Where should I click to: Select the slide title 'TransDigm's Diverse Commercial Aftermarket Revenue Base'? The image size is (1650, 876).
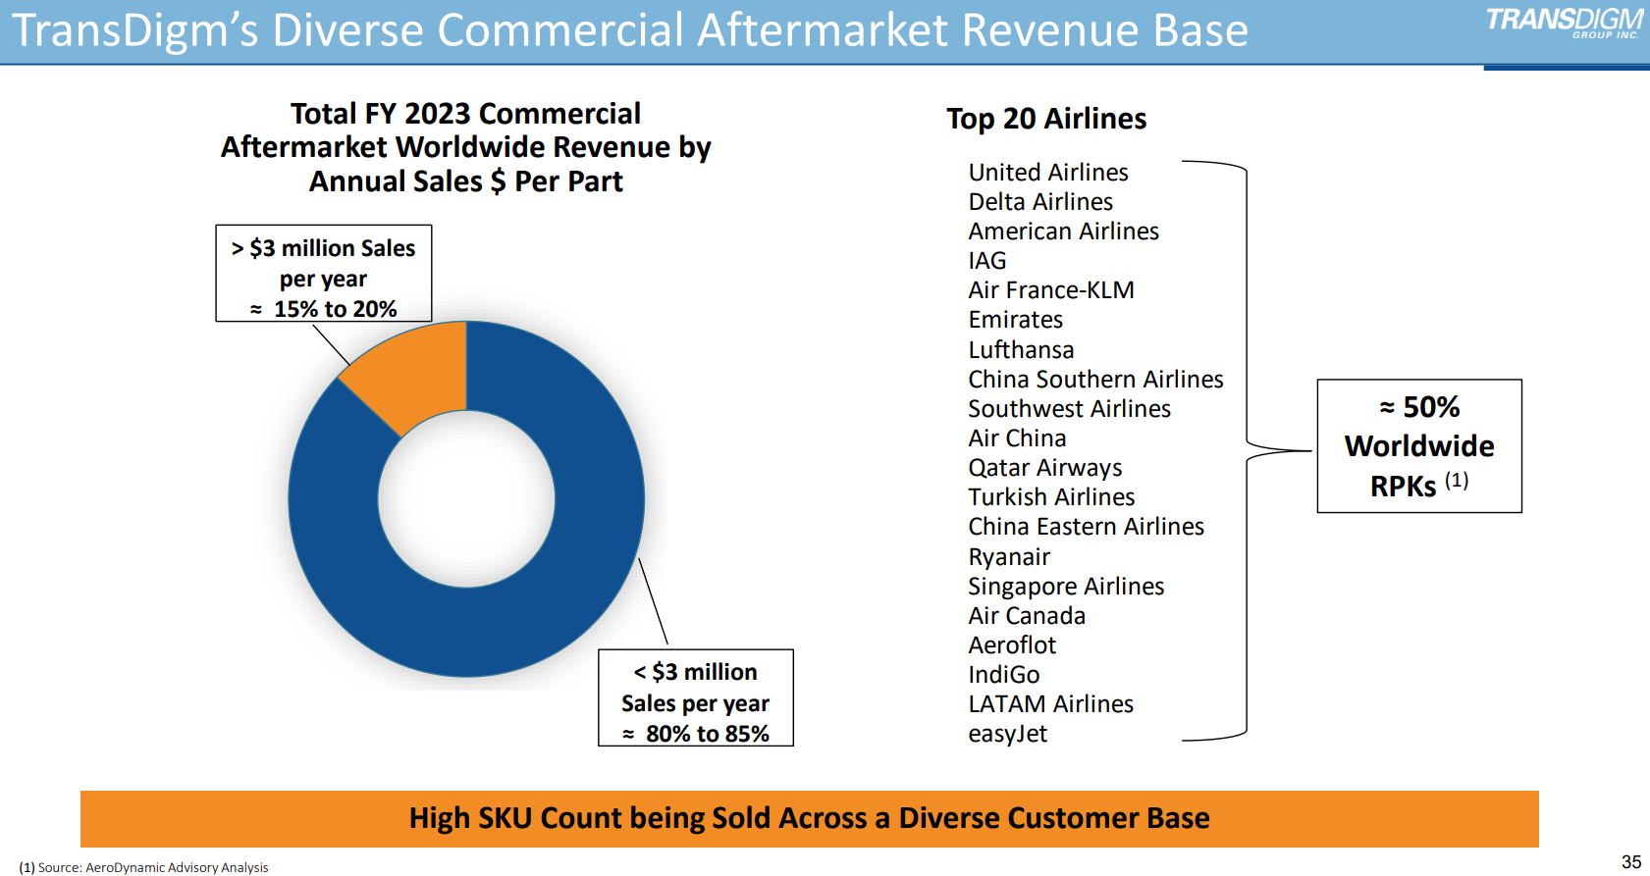(x=629, y=29)
